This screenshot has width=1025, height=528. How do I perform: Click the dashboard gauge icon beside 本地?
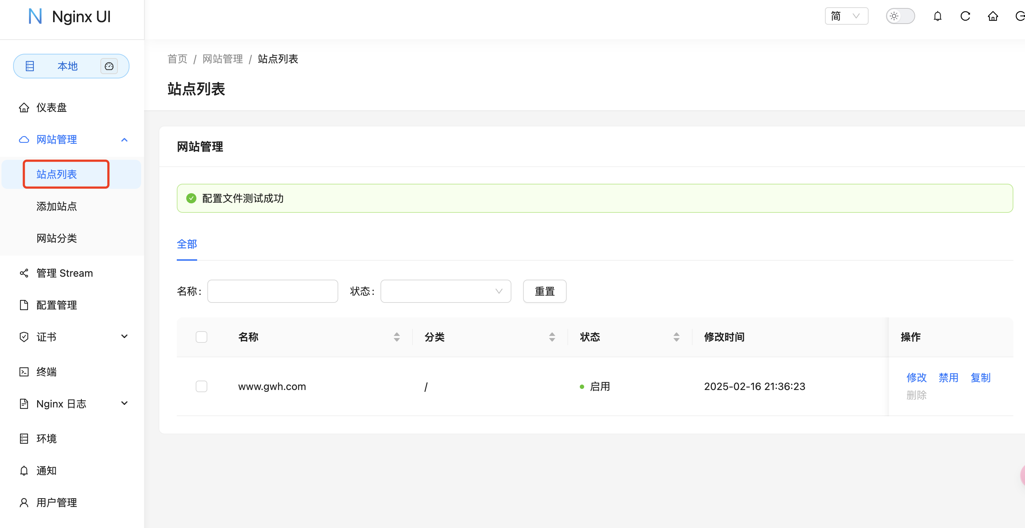[x=109, y=66]
